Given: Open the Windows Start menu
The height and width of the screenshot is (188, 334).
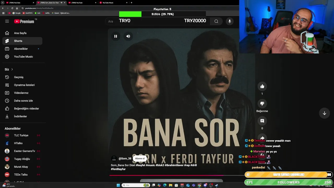Looking at the screenshot, I should point(118,185).
